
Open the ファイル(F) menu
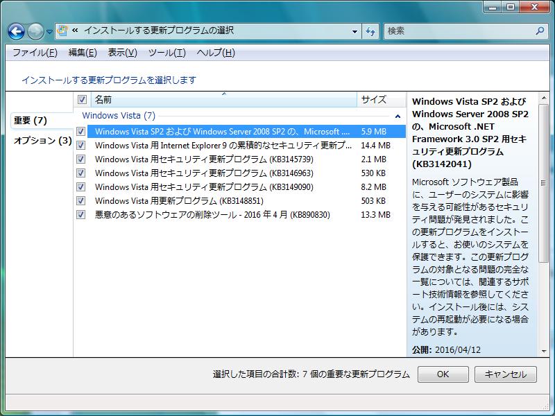[x=35, y=53]
